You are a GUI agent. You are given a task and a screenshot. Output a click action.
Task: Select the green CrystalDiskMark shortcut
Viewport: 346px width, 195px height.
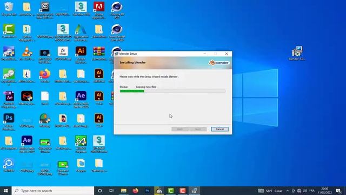(9, 77)
